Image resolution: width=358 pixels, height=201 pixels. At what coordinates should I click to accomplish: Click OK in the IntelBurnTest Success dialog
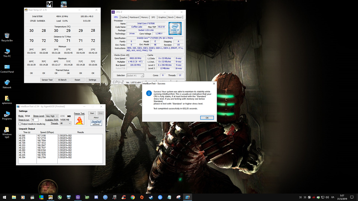(x=207, y=118)
